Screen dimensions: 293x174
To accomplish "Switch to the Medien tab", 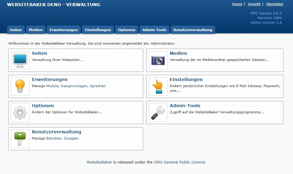I will [36, 30].
